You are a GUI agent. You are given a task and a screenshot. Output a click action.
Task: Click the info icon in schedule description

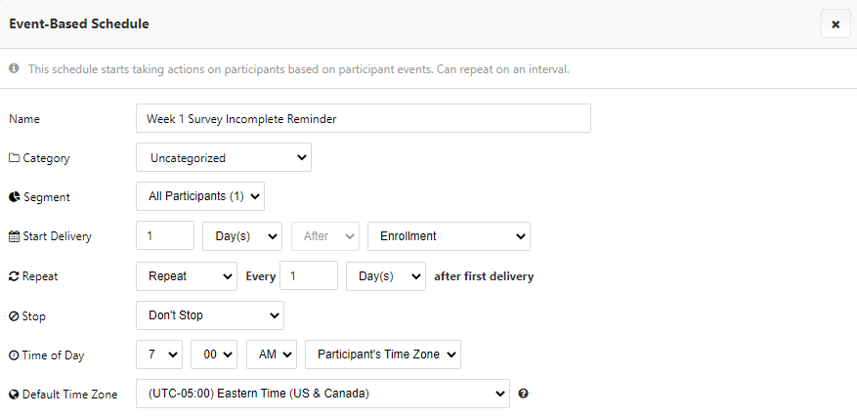(15, 69)
